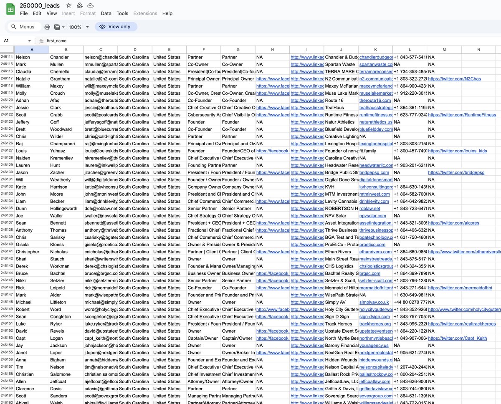
Task: Open the 100% zoom dropdown
Action: [x=79, y=27]
